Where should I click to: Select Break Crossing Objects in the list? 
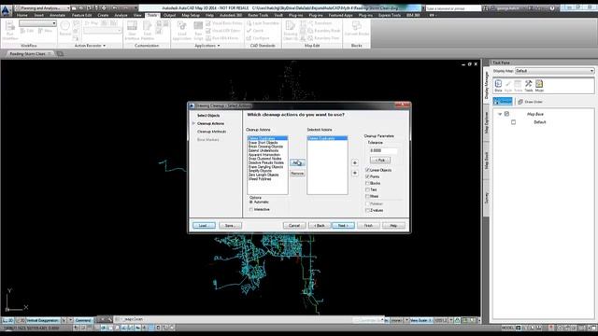[265, 147]
